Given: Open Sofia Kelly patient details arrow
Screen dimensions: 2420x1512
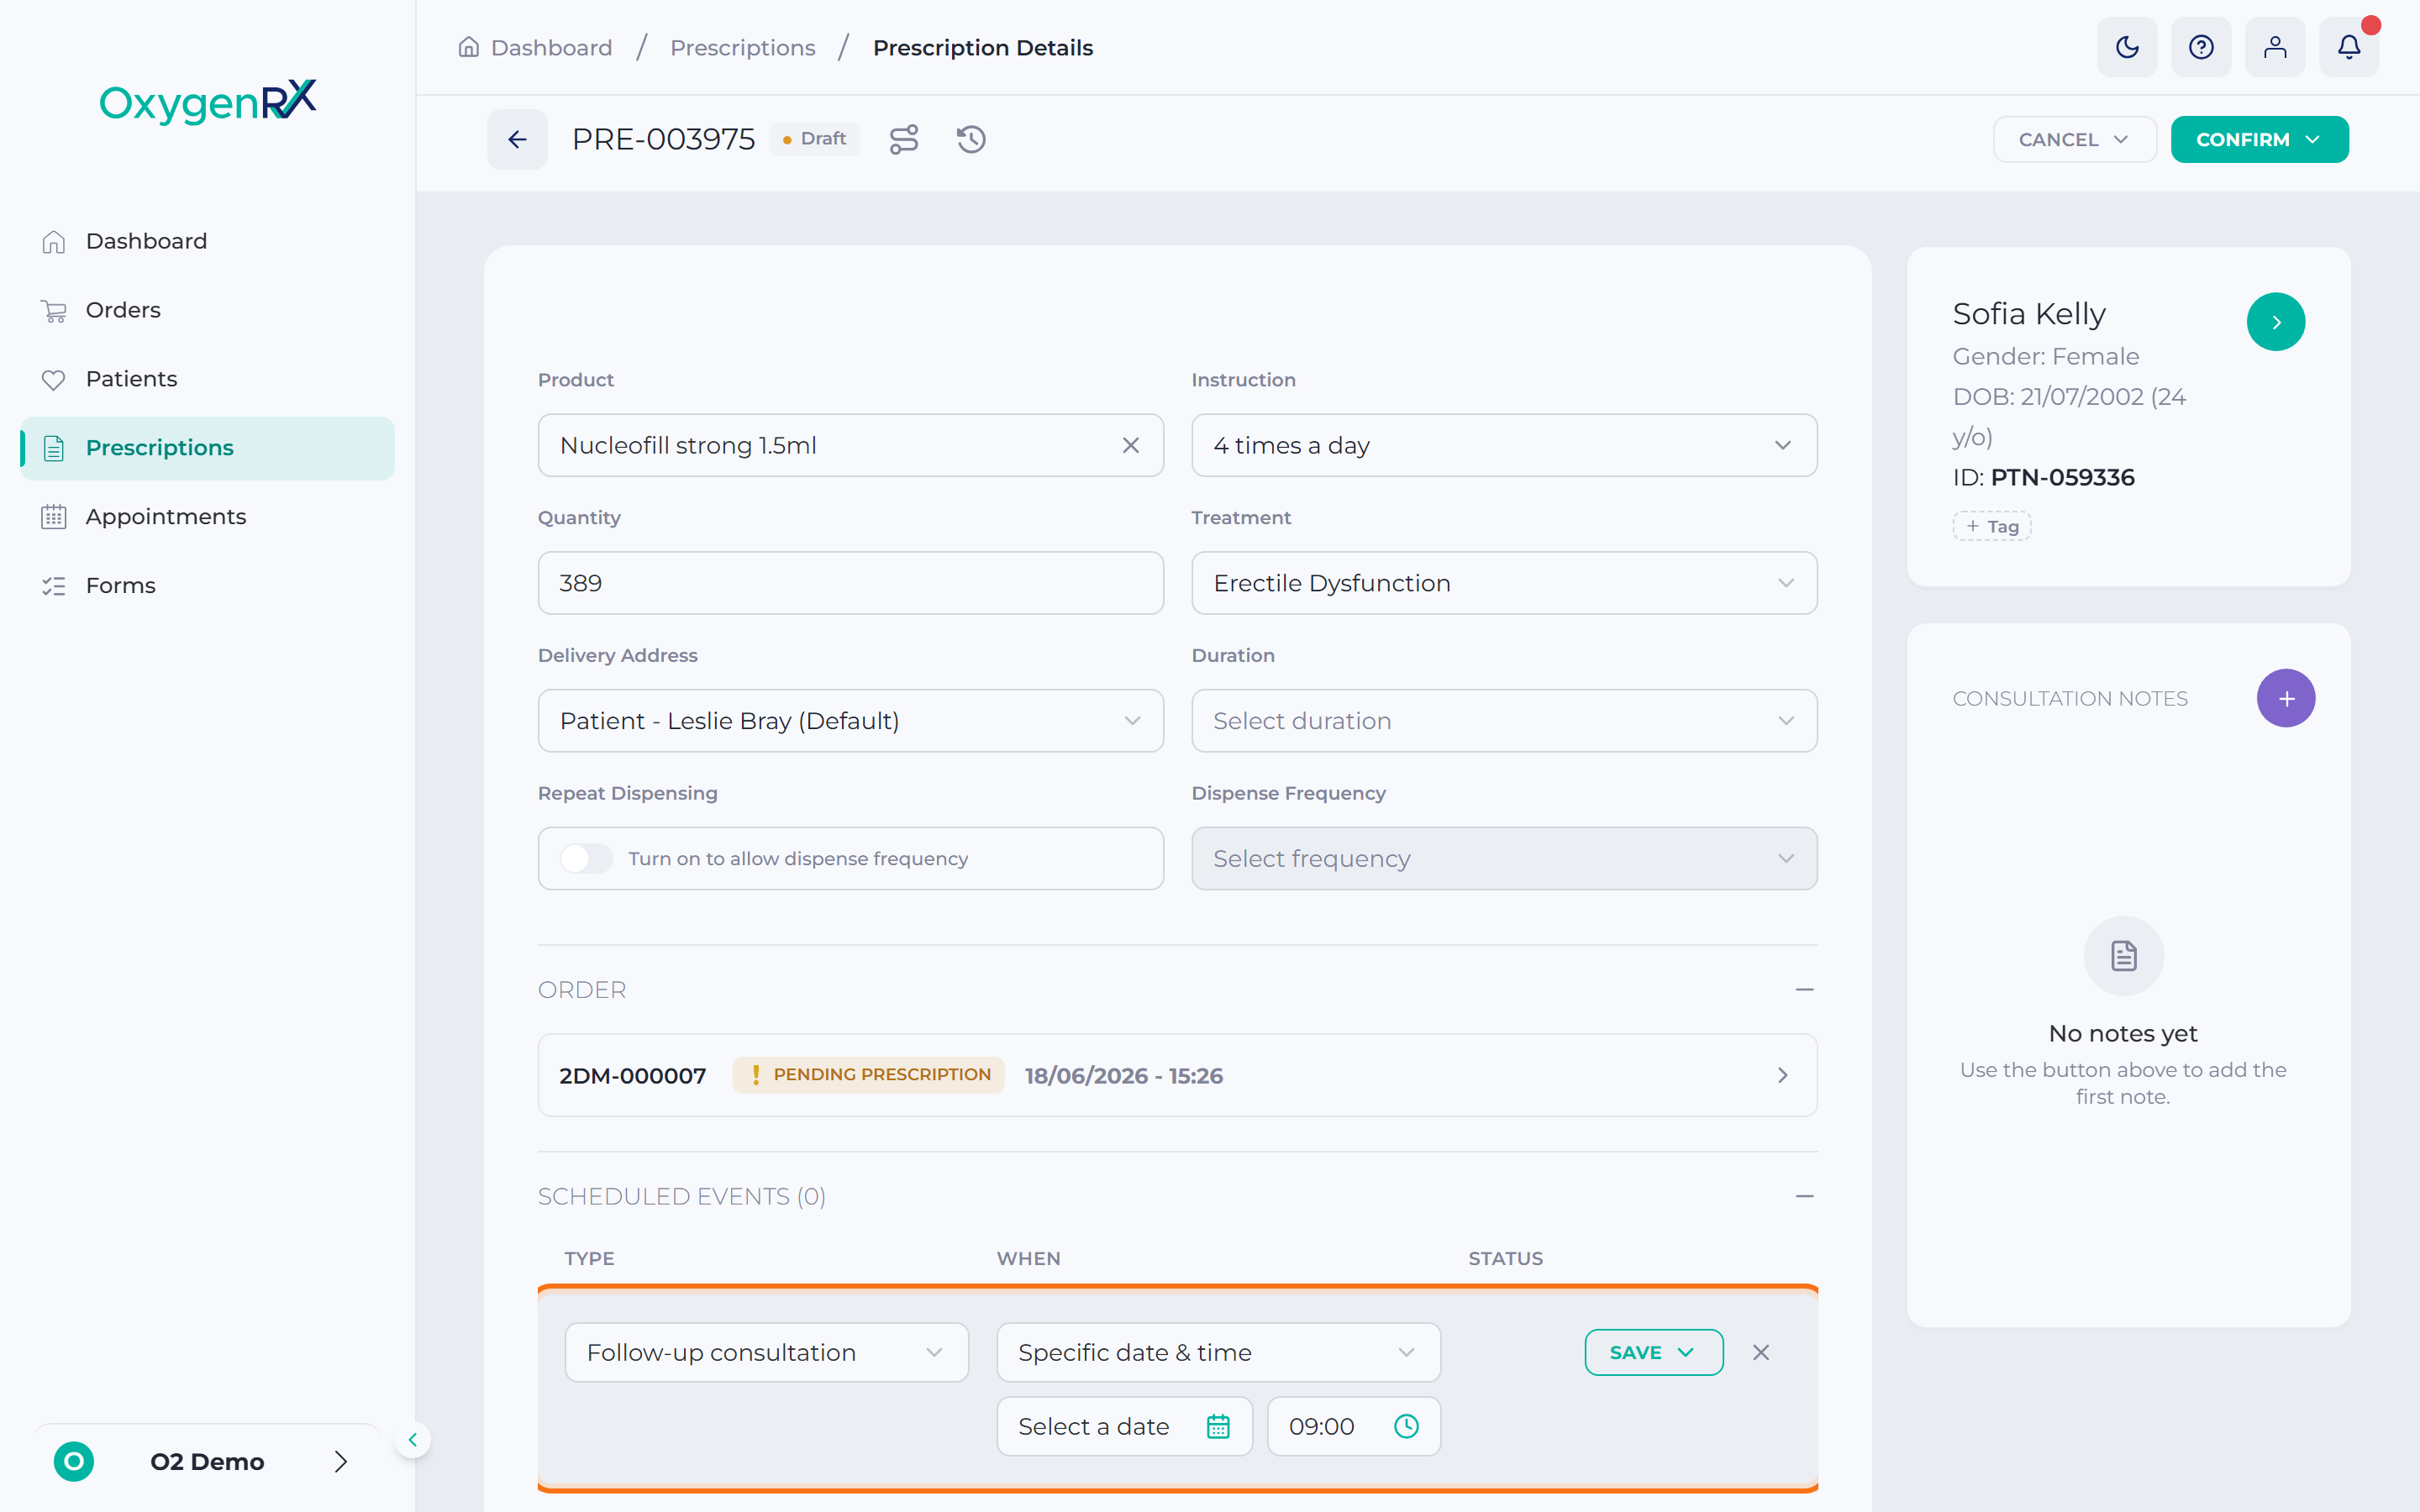Looking at the screenshot, I should (x=2276, y=322).
